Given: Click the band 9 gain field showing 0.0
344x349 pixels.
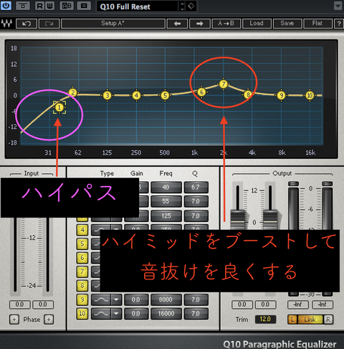Looking at the screenshot, I should 136,299.
